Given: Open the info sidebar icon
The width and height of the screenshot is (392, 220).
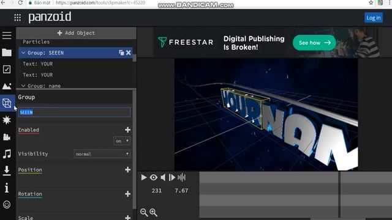Looking at the screenshot, I should (7, 188).
